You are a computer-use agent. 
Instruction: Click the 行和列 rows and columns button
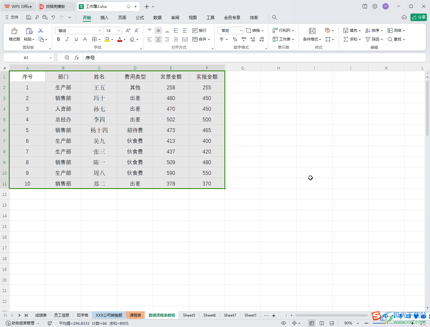coord(283,30)
